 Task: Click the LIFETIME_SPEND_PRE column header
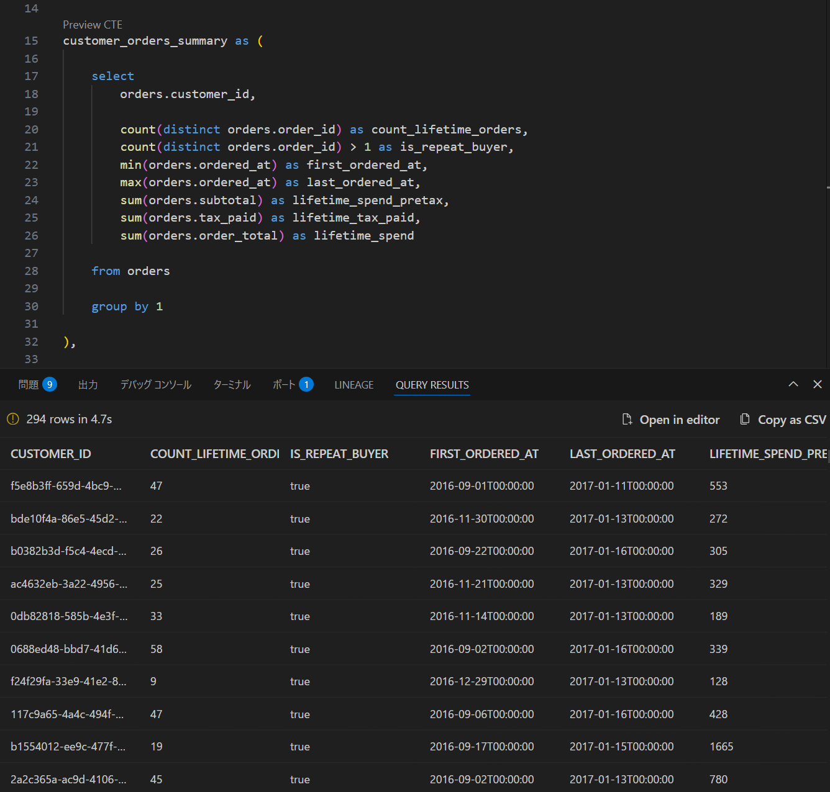(x=768, y=454)
